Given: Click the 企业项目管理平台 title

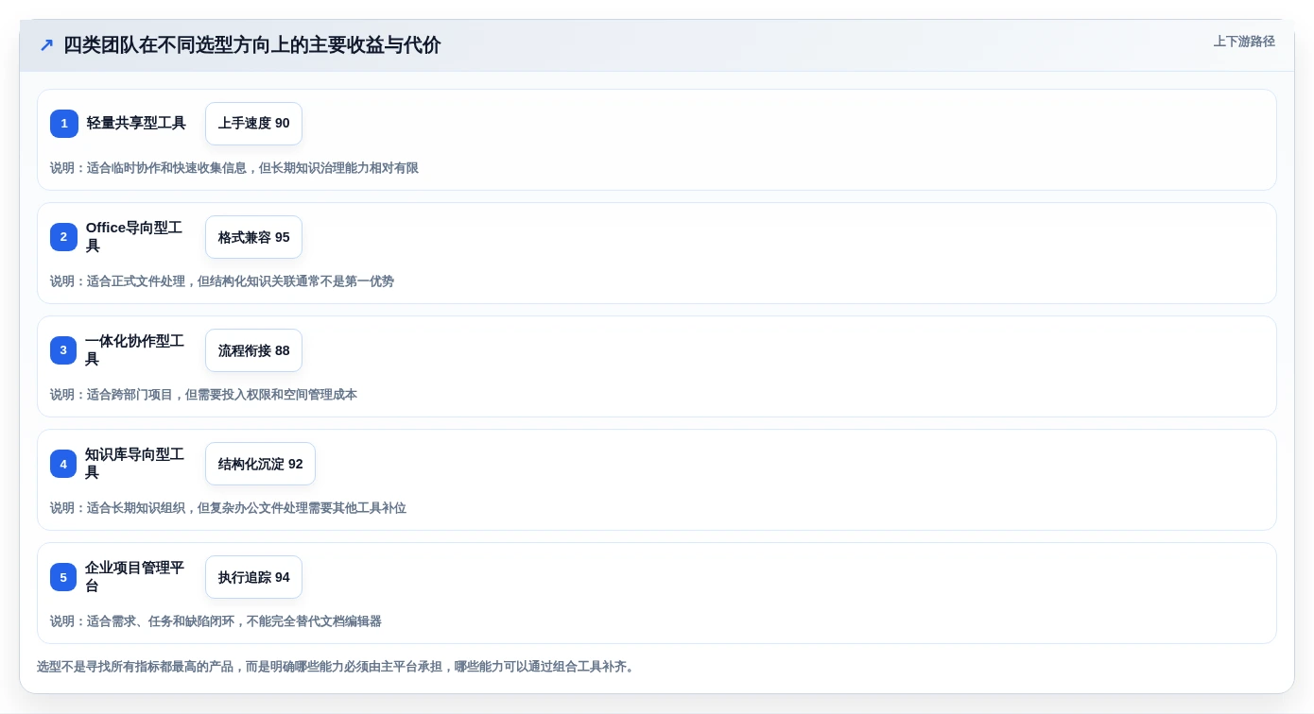Looking at the screenshot, I should (x=134, y=577).
